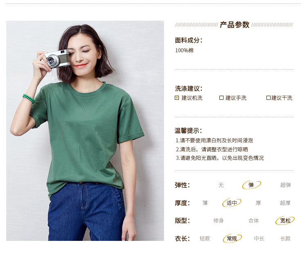Select 合体 fit option
Image resolution: width=307 pixels, height=256 pixels.
tap(254, 221)
